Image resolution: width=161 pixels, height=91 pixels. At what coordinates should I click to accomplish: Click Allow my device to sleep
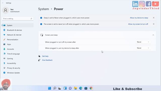[139, 18]
